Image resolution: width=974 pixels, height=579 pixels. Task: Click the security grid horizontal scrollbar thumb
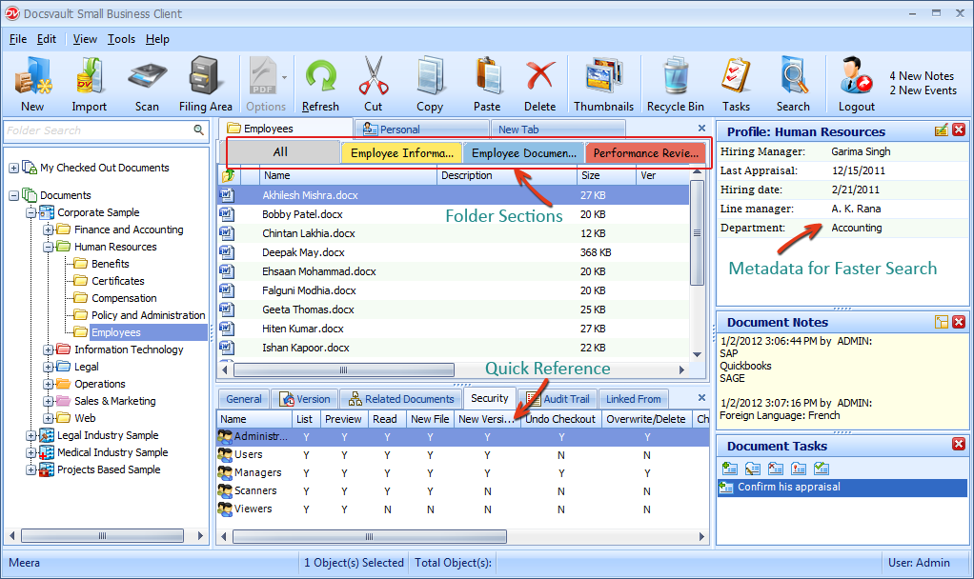point(370,536)
